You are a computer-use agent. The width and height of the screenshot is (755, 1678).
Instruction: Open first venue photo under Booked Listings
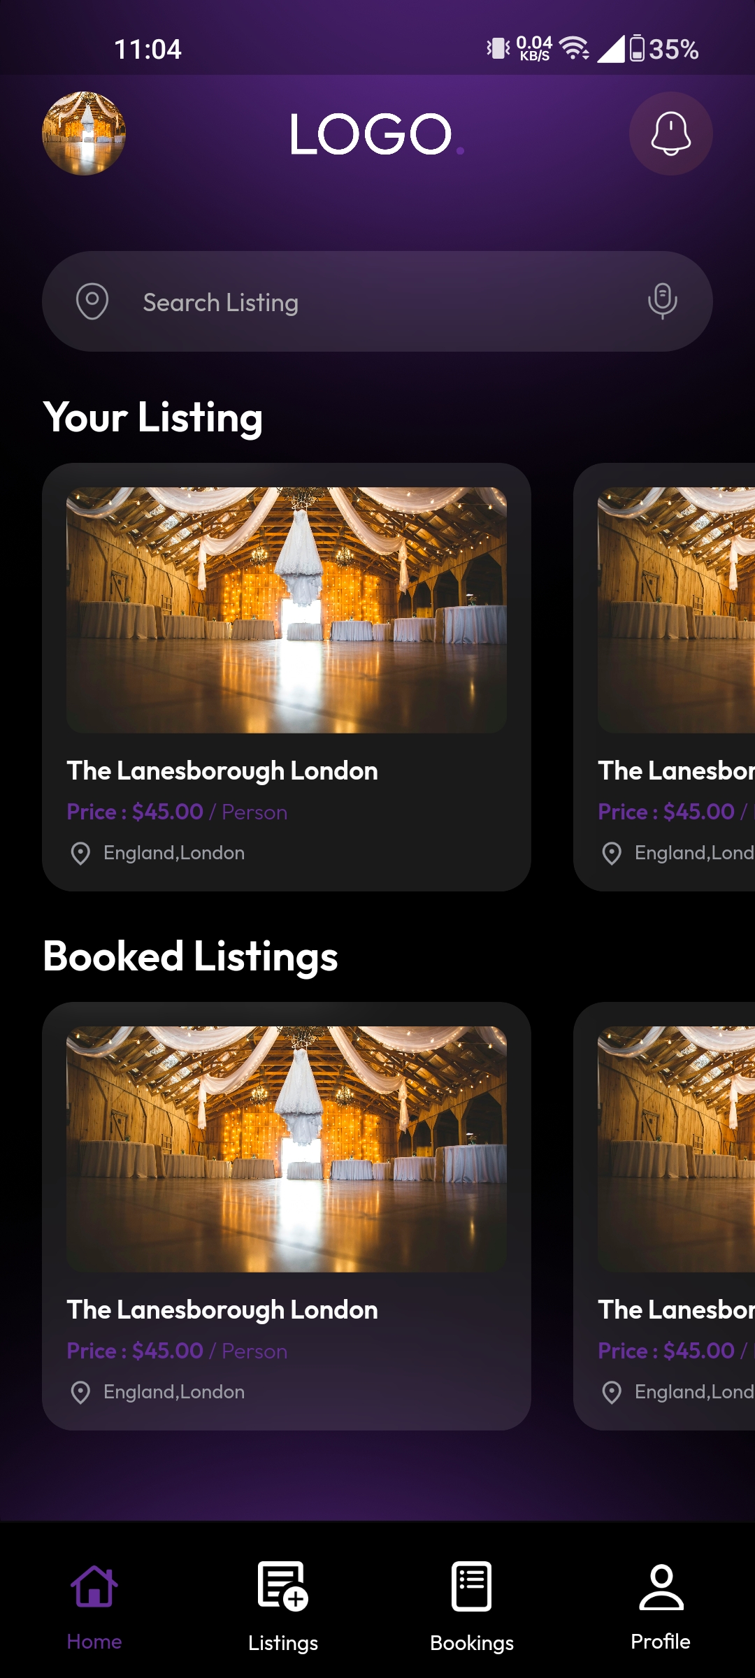click(287, 1149)
